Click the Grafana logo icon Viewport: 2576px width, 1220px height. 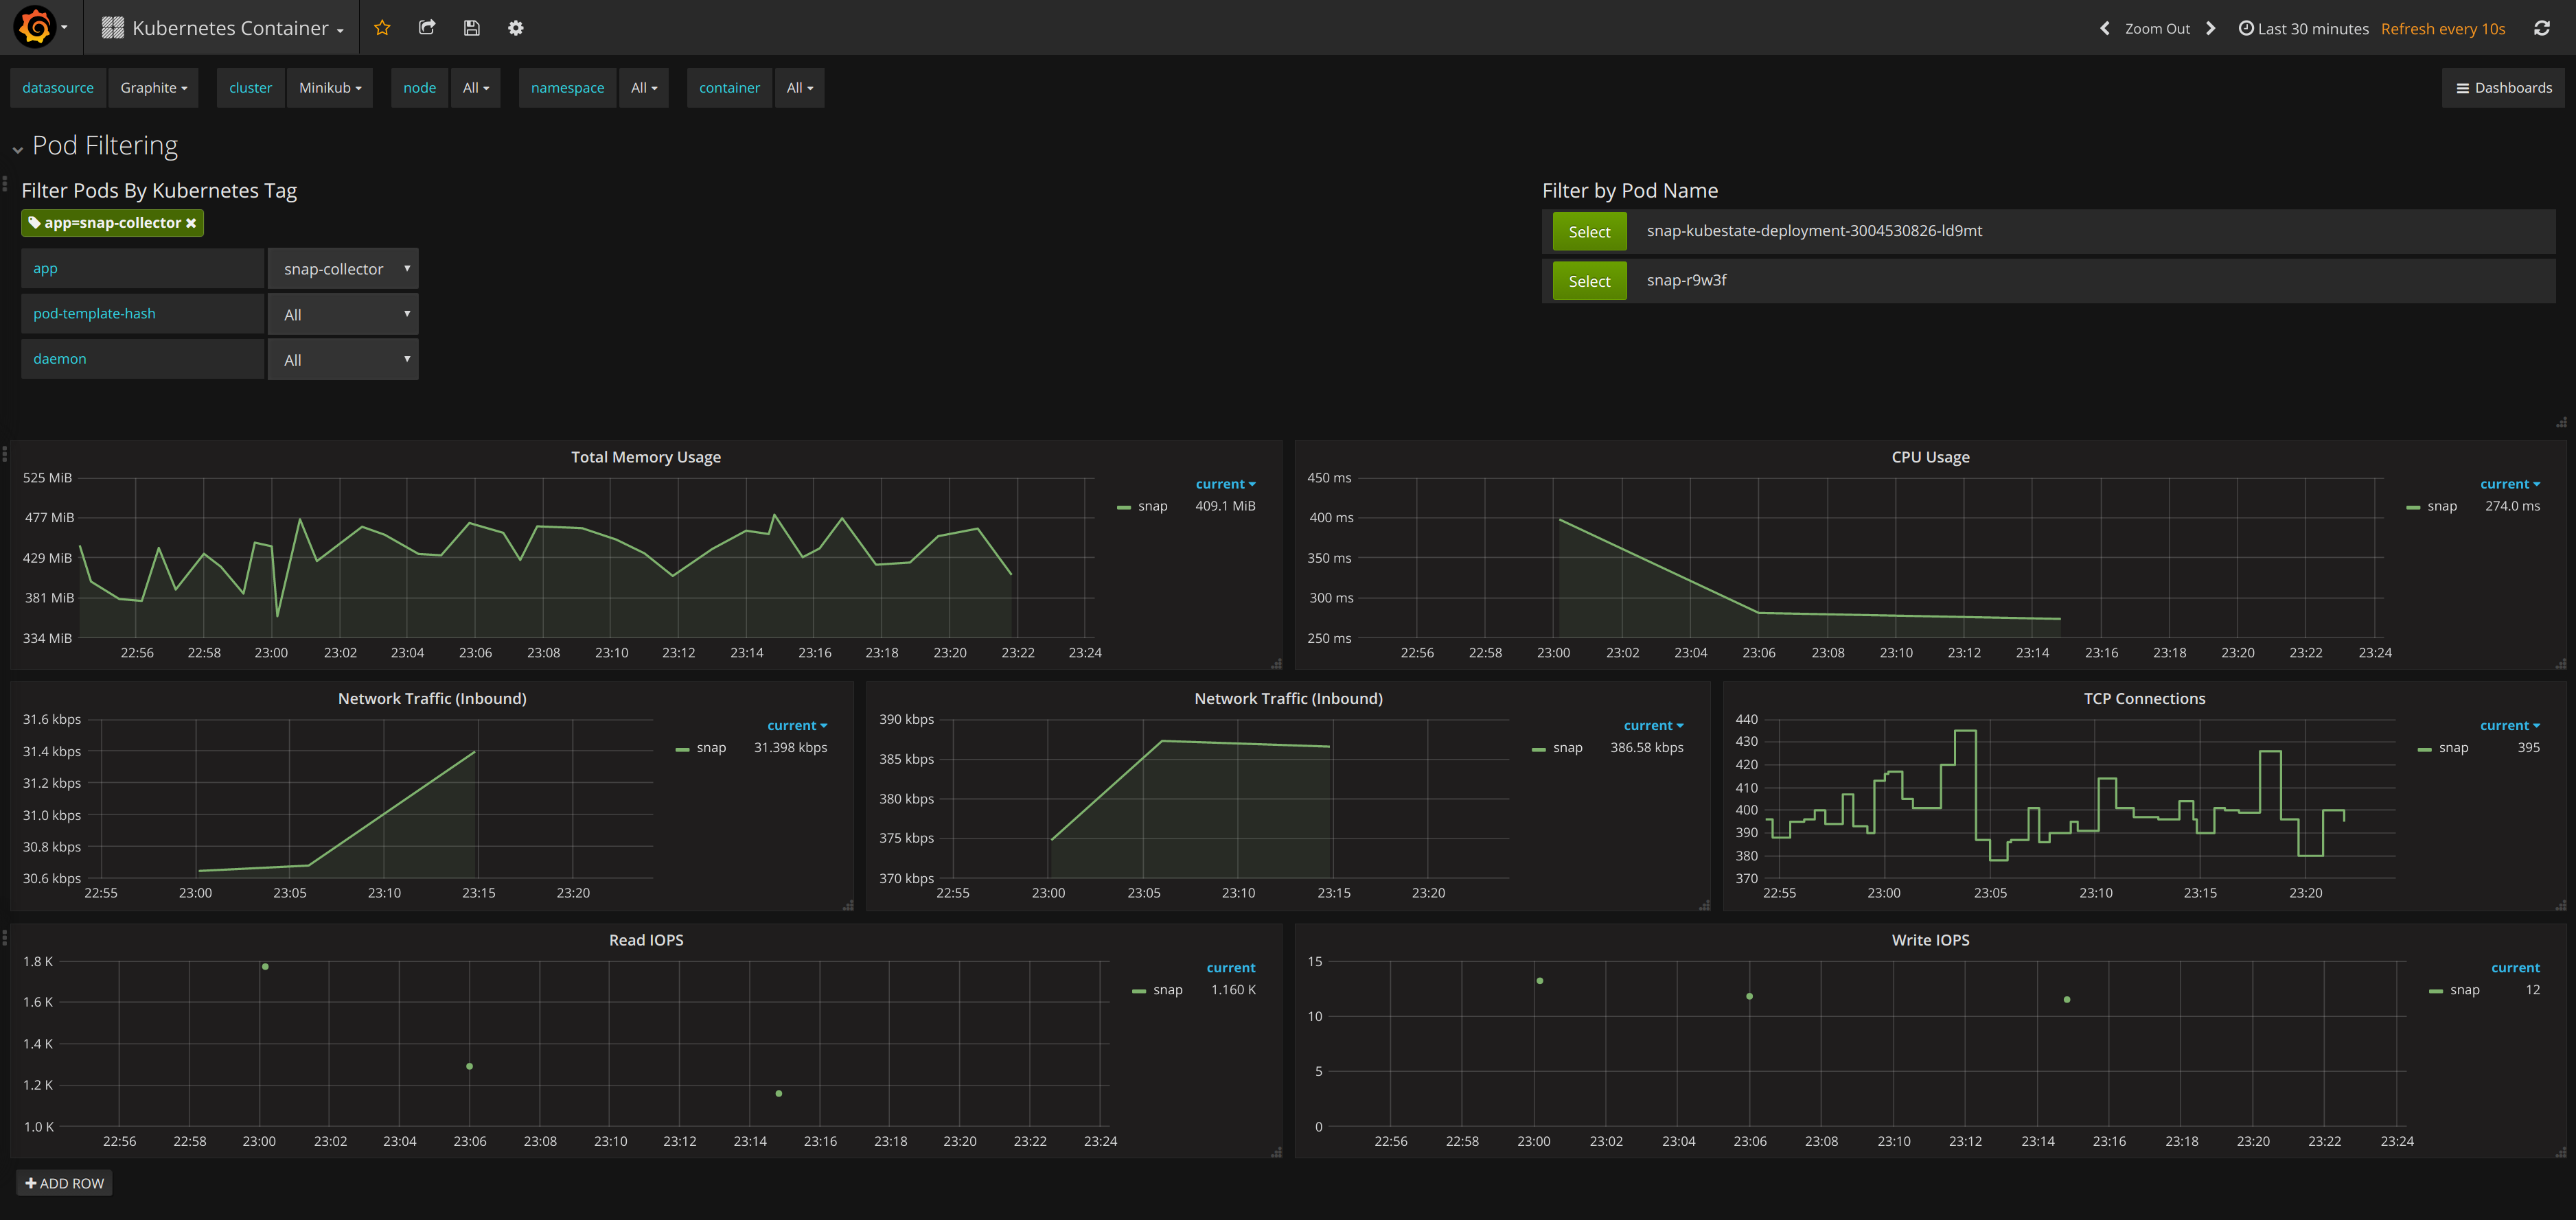(x=35, y=27)
